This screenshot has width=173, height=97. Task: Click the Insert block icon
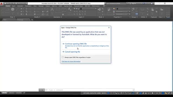pyautogui.click(x=99, y=9)
